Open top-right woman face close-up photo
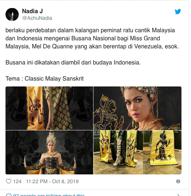Image resolution: width=191 pixels, height=196 pixels. tap(137, 108)
